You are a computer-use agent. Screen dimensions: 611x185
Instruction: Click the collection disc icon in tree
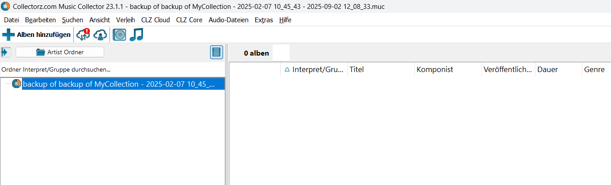(x=17, y=84)
